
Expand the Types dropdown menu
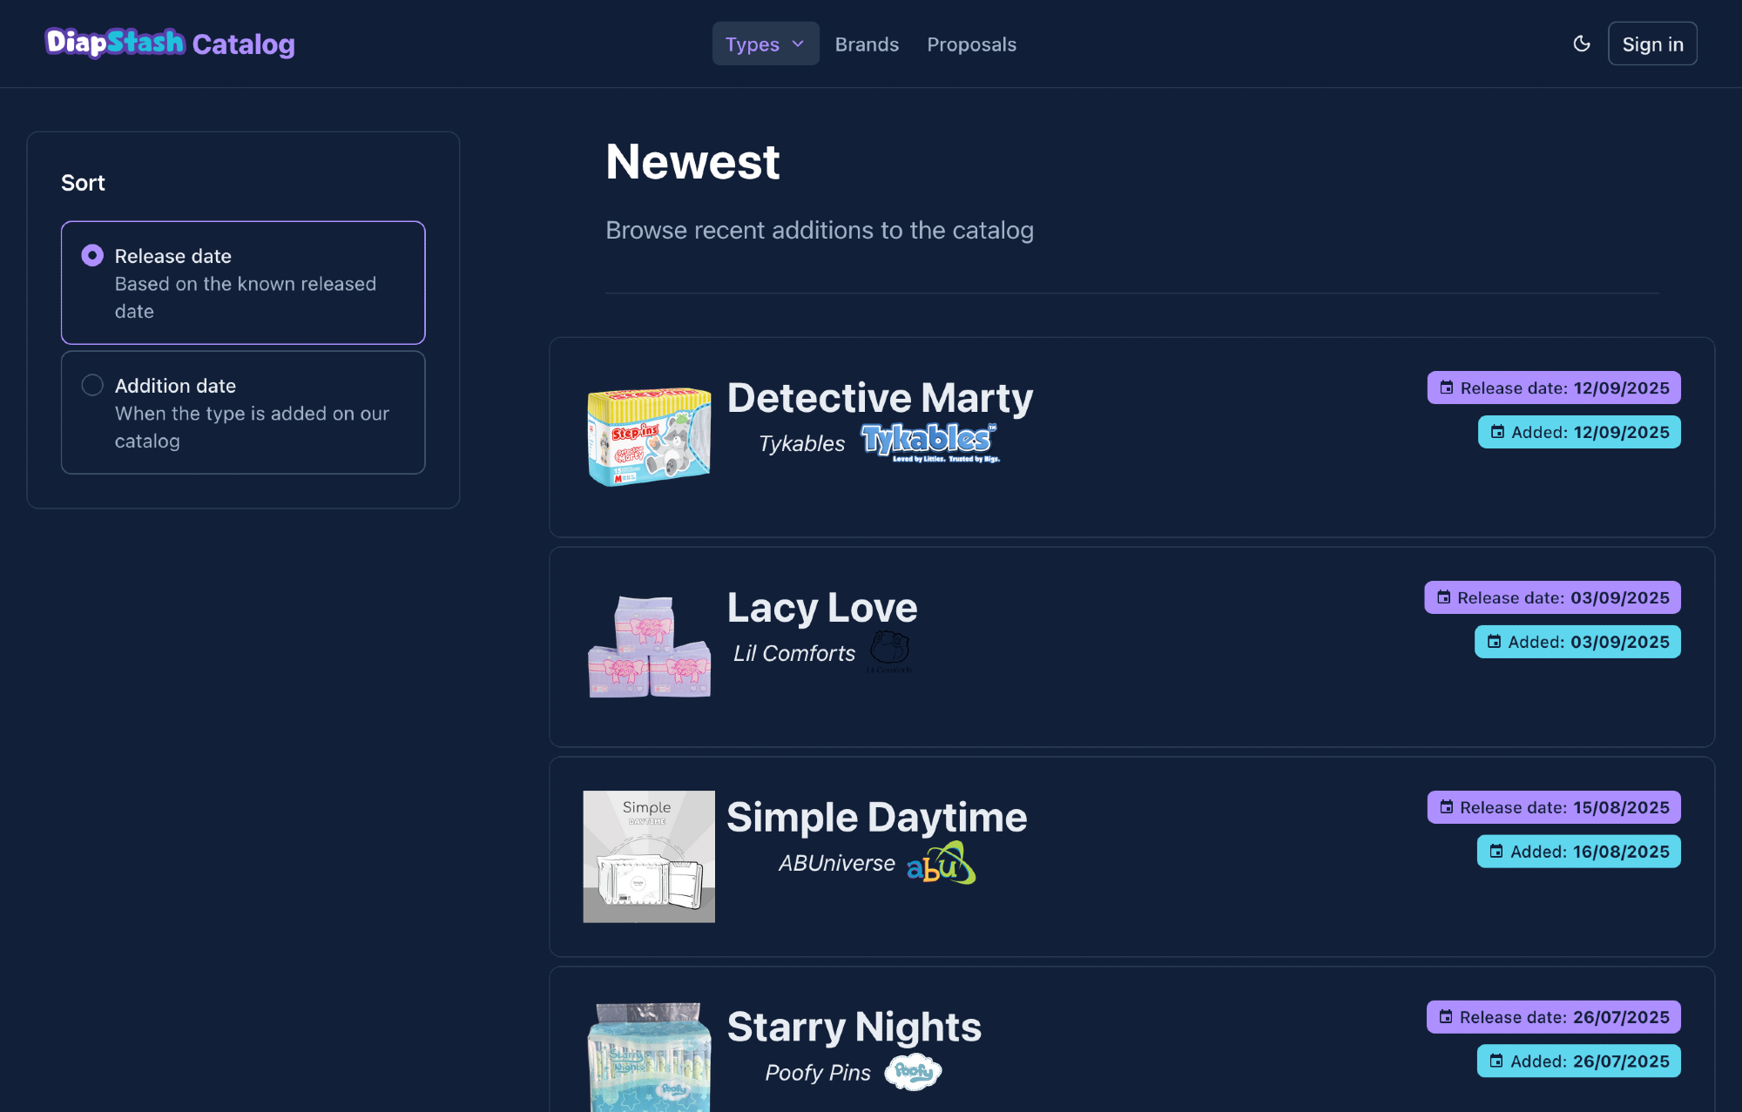tap(753, 44)
